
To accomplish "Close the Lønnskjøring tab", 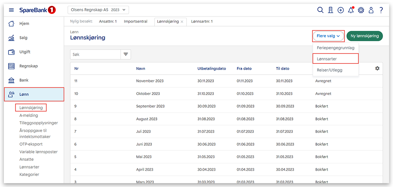I will click(182, 22).
